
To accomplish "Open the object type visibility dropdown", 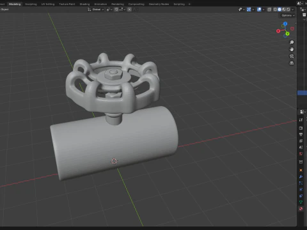I will pyautogui.click(x=242, y=10).
